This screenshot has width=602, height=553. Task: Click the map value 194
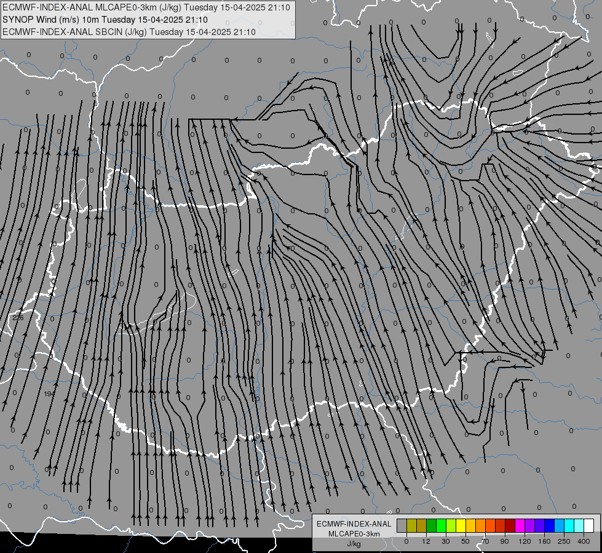[x=50, y=394]
